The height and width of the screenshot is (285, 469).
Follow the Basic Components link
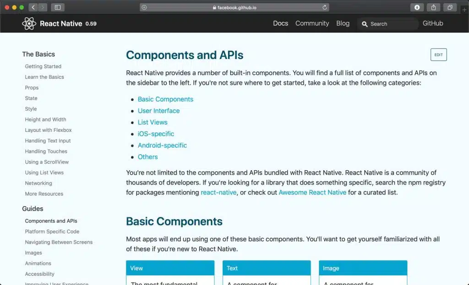tap(165, 99)
